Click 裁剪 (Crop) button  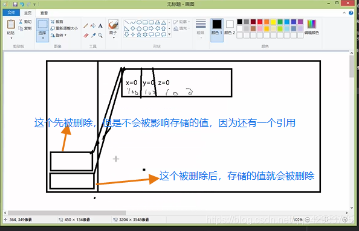[57, 22]
